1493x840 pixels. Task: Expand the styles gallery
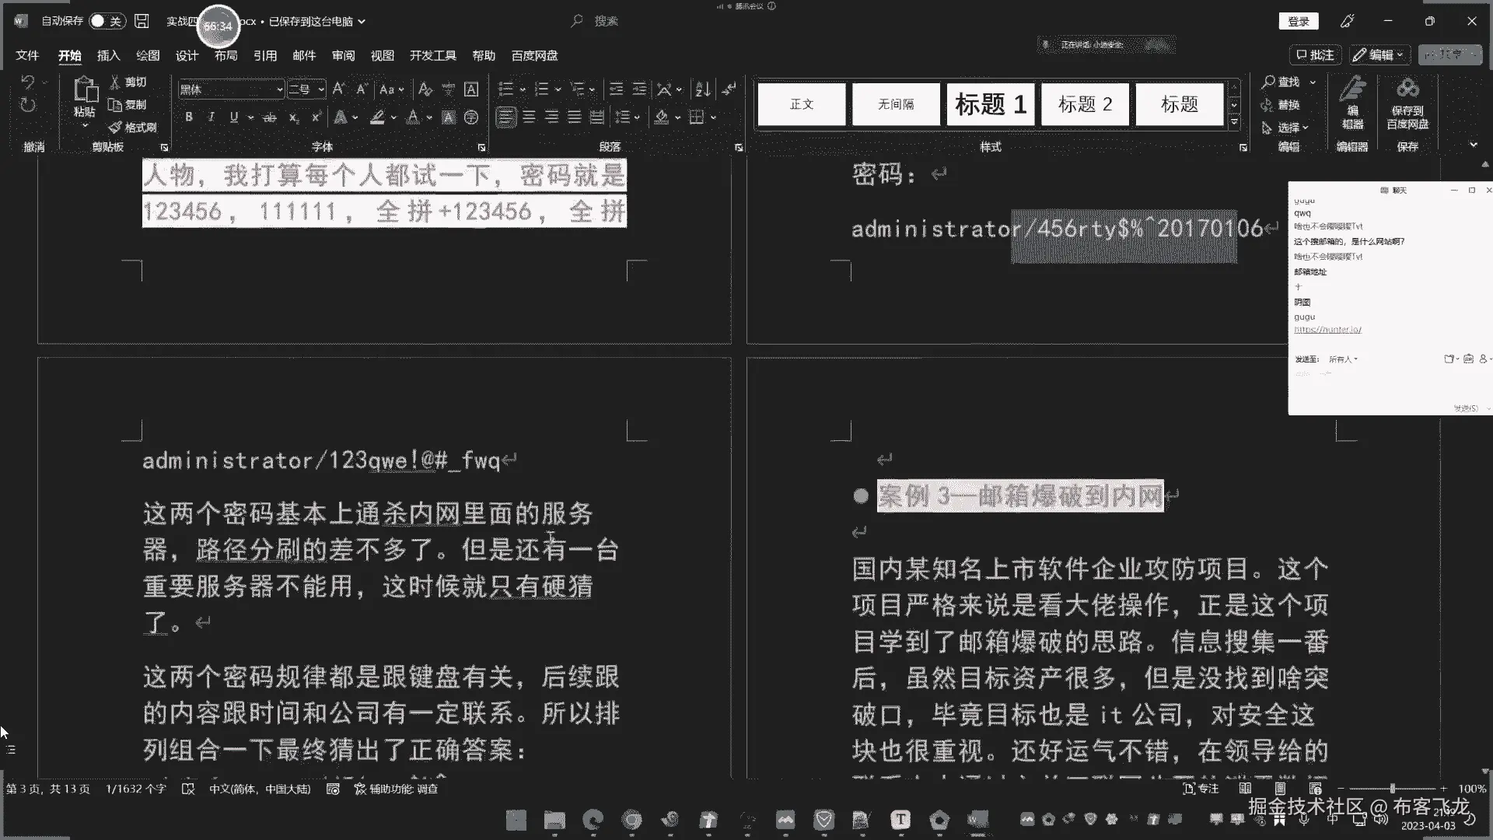[1234, 123]
